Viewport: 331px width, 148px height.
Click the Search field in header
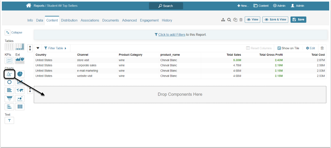pyautogui.click(x=166, y=6)
